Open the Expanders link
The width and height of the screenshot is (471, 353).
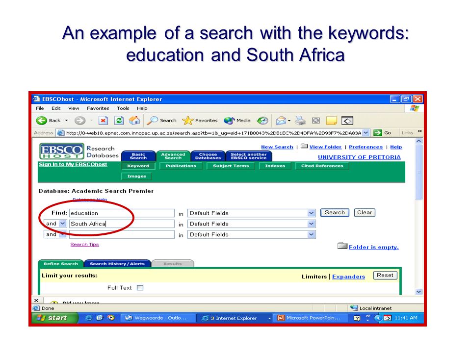pos(349,277)
